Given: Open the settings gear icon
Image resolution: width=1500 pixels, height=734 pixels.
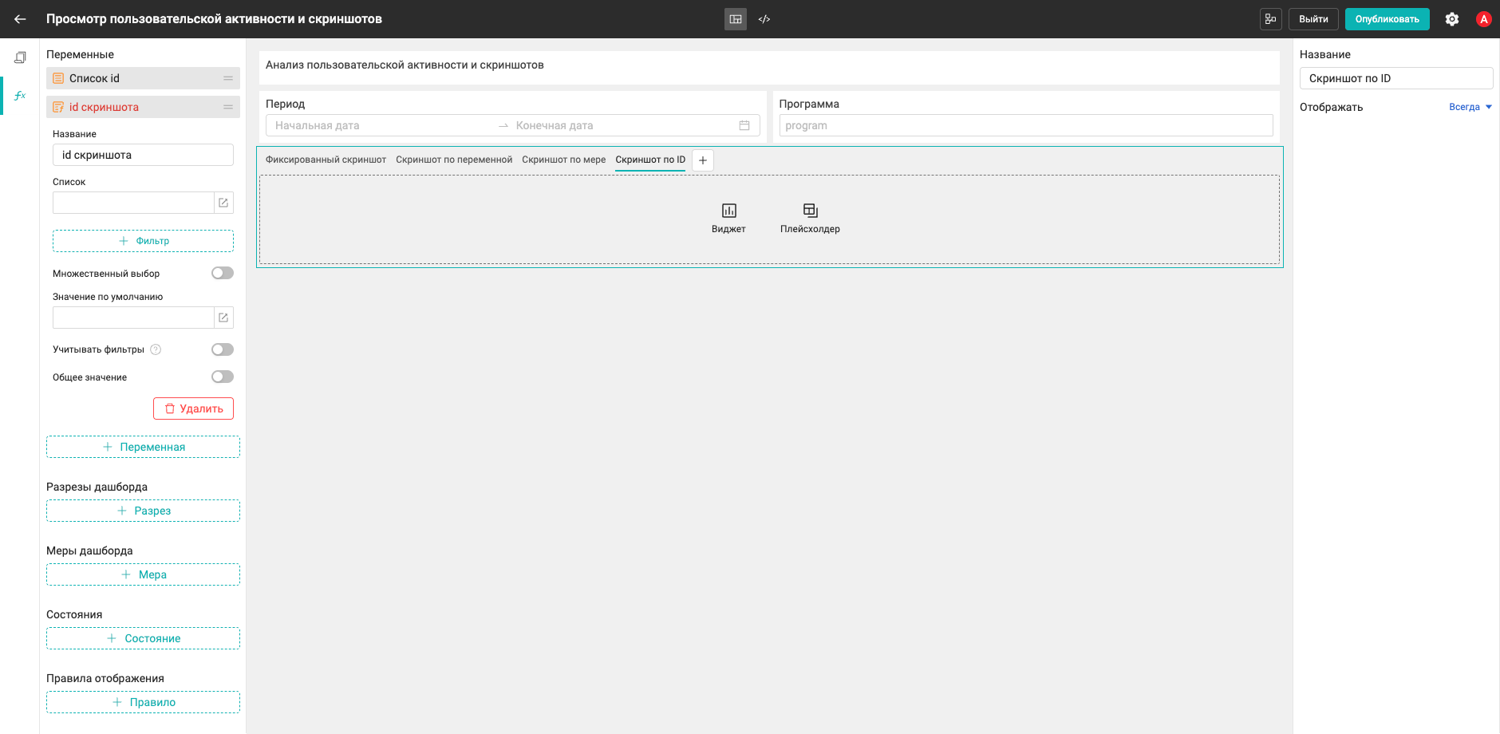Looking at the screenshot, I should (x=1452, y=19).
